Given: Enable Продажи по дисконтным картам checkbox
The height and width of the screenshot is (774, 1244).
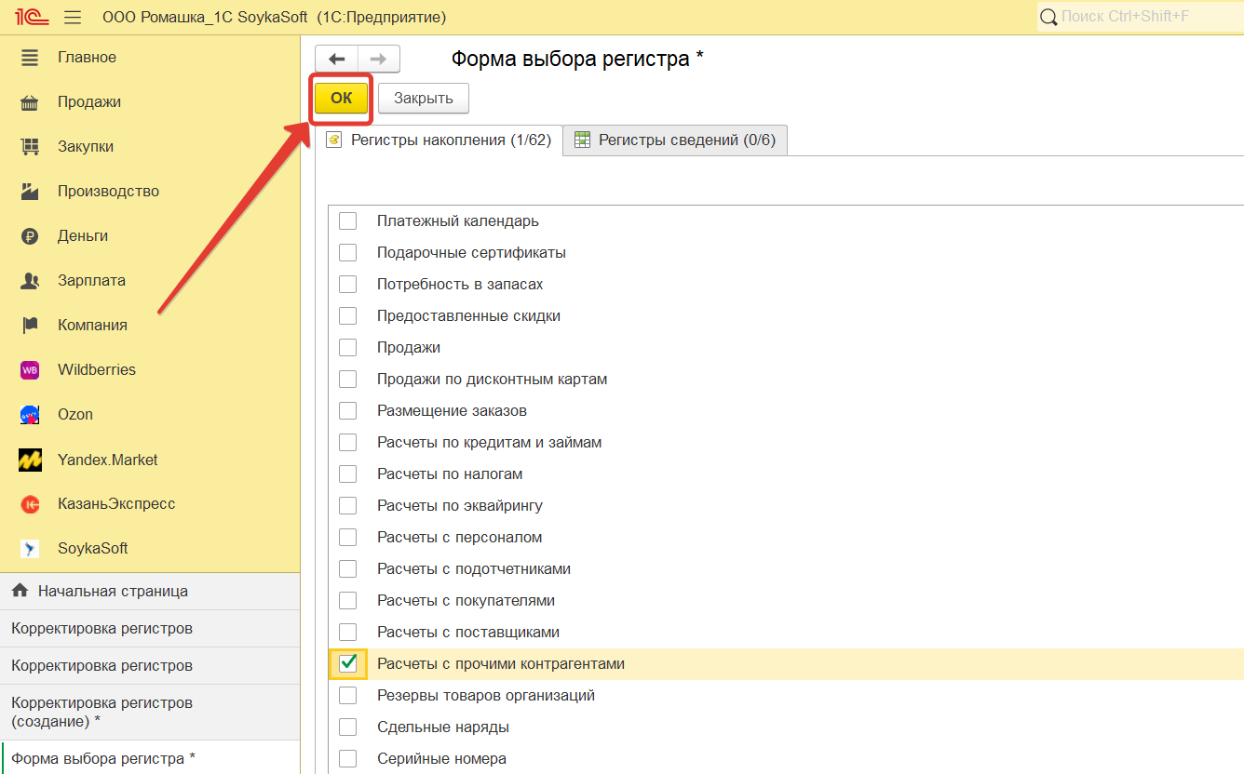Looking at the screenshot, I should click(x=347, y=380).
